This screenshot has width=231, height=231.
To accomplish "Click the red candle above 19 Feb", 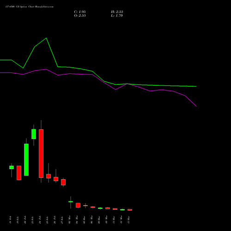I will point(19,173).
